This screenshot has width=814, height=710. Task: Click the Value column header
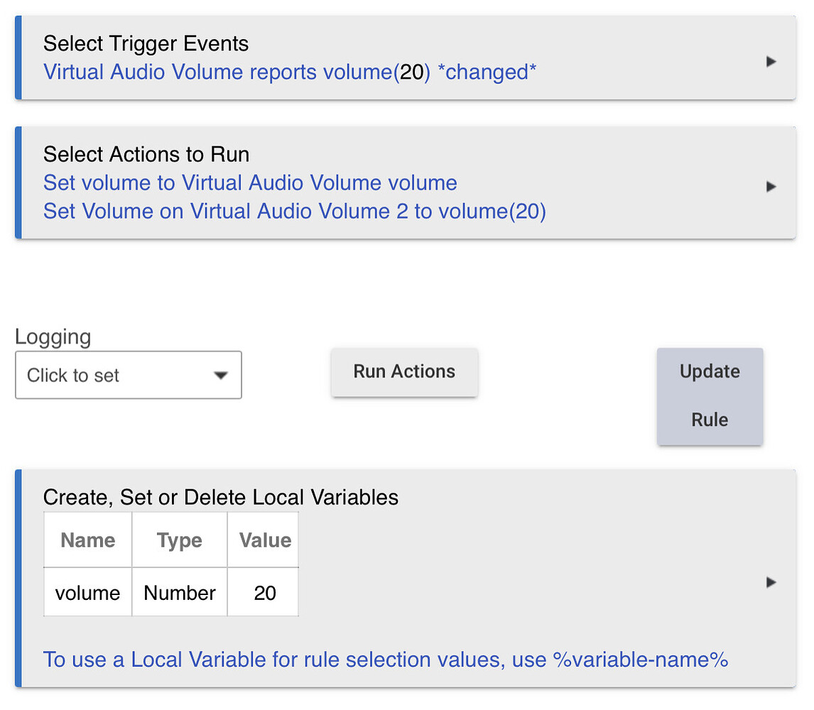tap(263, 540)
